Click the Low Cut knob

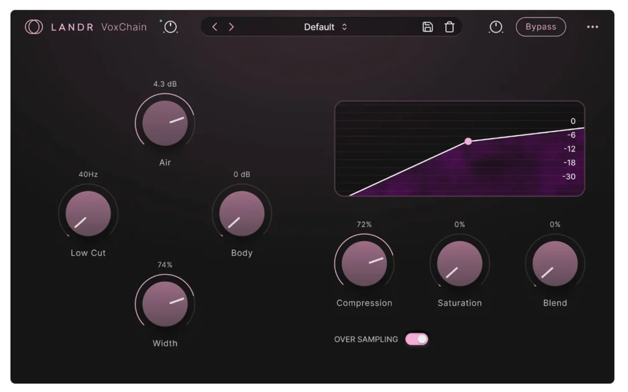[88, 213]
